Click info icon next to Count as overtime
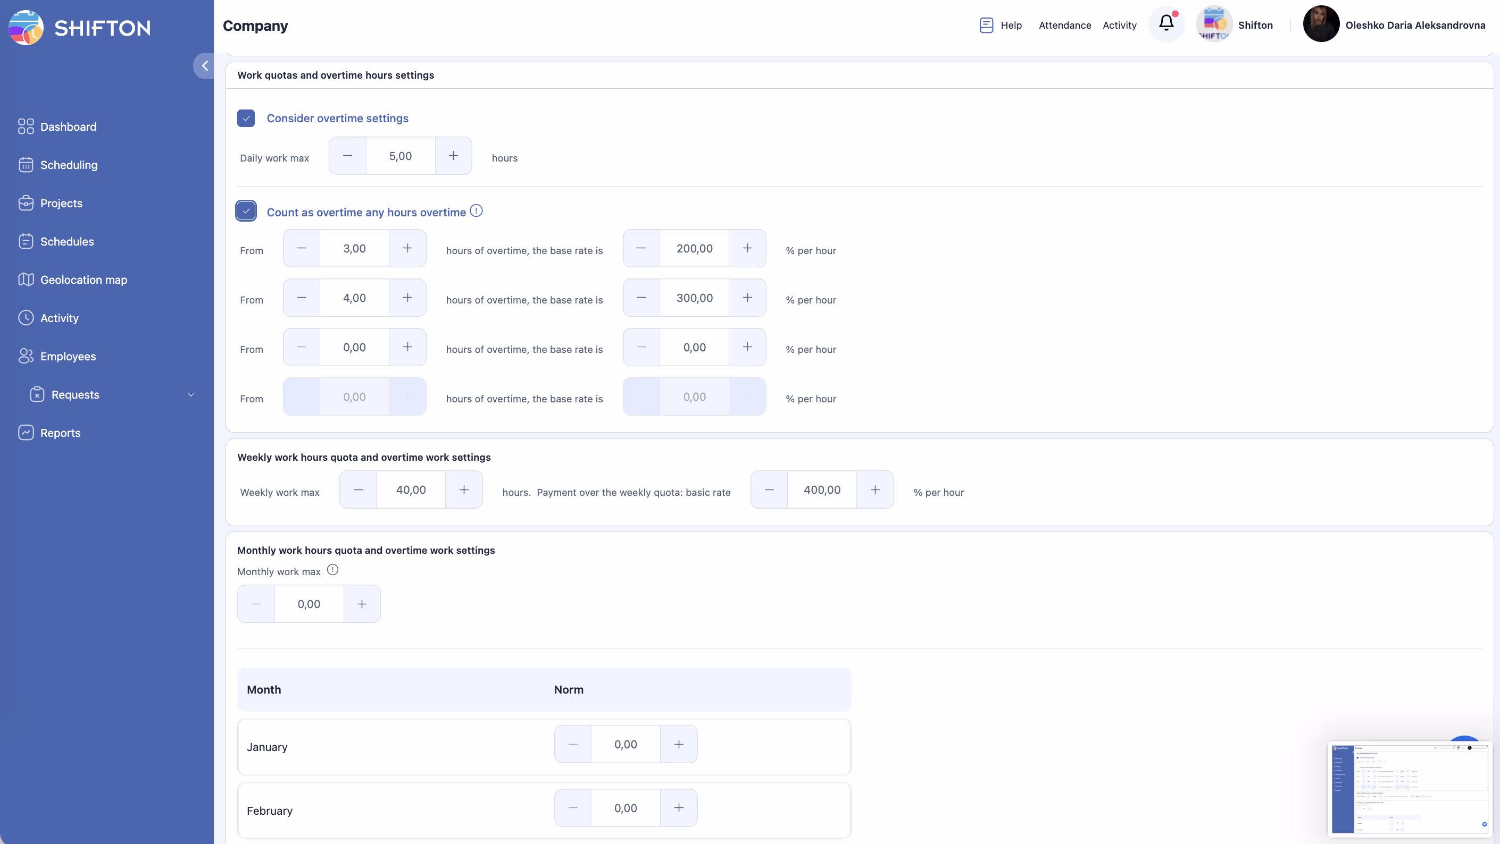This screenshot has width=1500, height=844. point(476,211)
